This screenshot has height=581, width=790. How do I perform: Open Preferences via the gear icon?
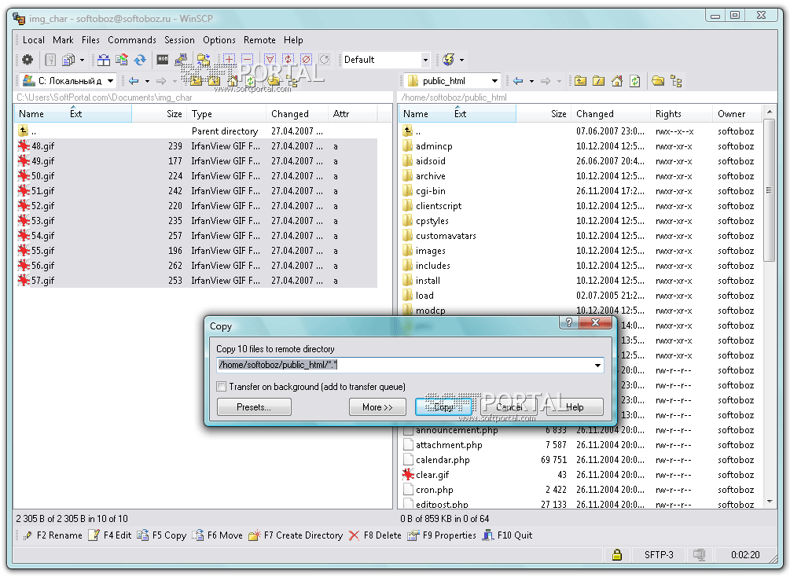point(28,60)
